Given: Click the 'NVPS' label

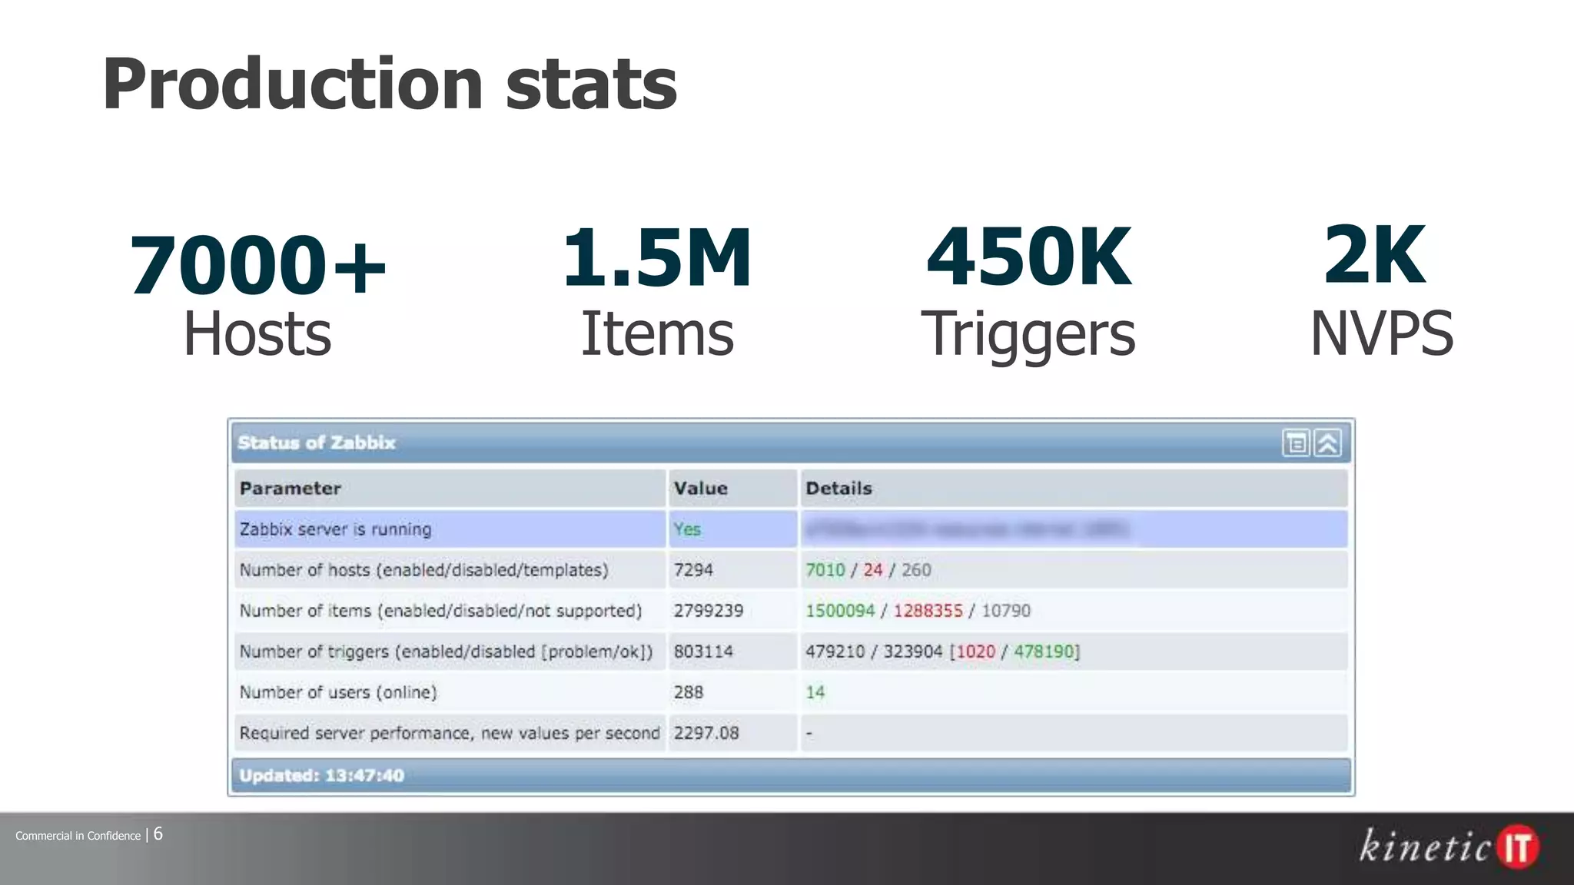Looking at the screenshot, I should [1381, 333].
